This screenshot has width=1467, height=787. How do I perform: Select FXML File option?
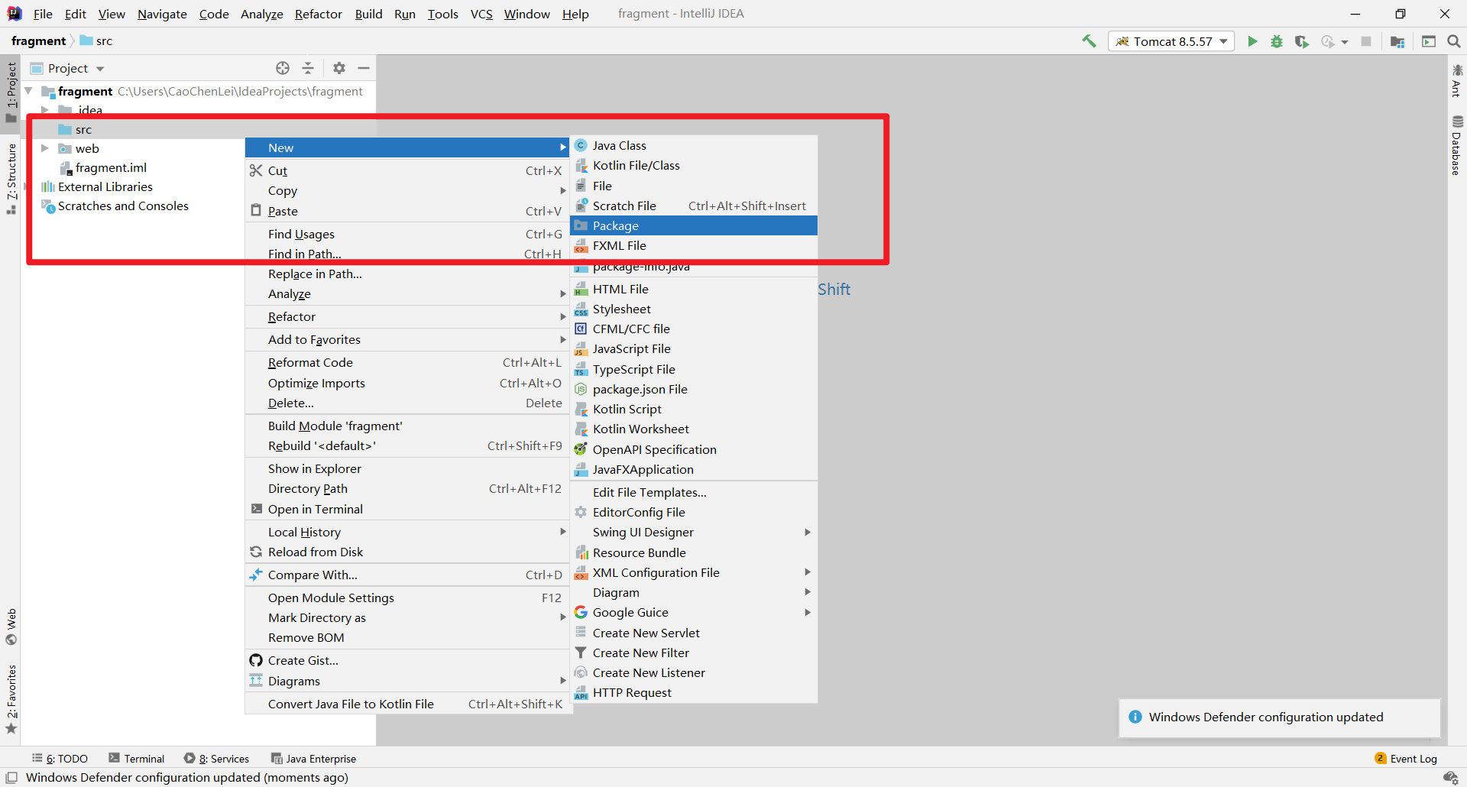pos(694,245)
